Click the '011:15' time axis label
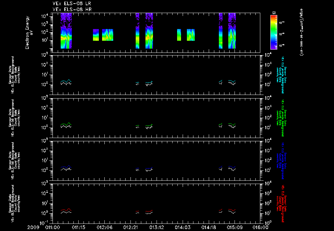334x231 pixels. (x=79, y=228)
